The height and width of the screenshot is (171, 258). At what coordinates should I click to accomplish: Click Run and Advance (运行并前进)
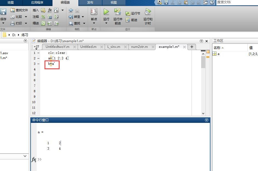pos(118,16)
